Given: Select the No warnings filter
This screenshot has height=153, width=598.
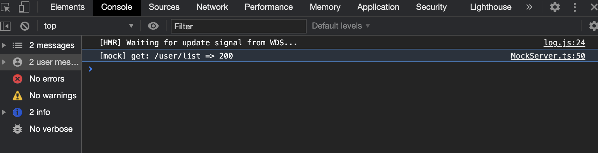Looking at the screenshot, I should coord(52,95).
